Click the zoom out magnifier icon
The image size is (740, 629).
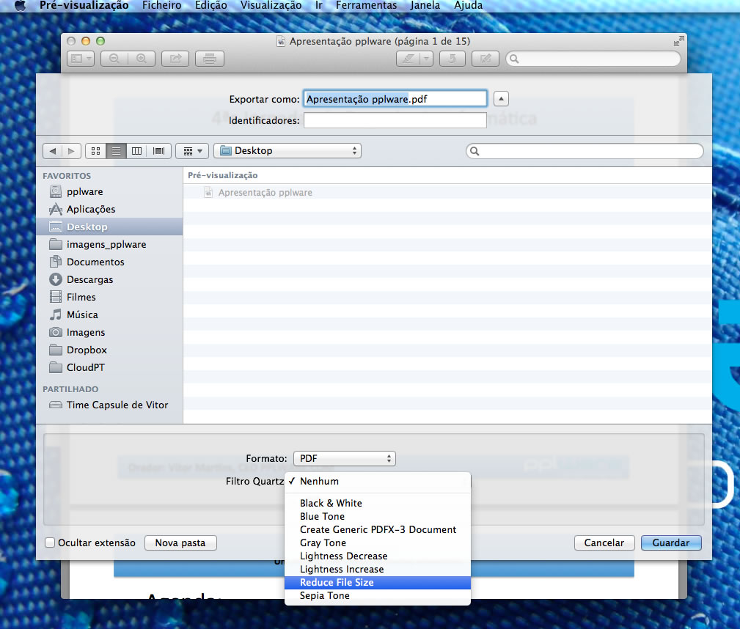(x=115, y=59)
